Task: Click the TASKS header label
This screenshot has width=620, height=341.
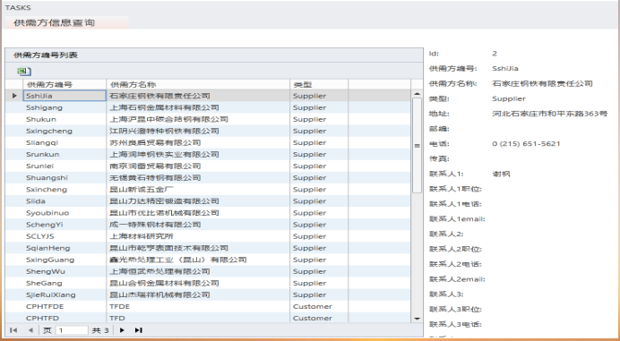Action: 18,7
